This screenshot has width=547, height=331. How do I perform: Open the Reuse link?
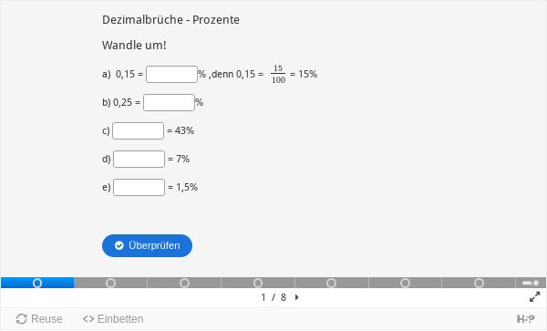[x=39, y=319]
